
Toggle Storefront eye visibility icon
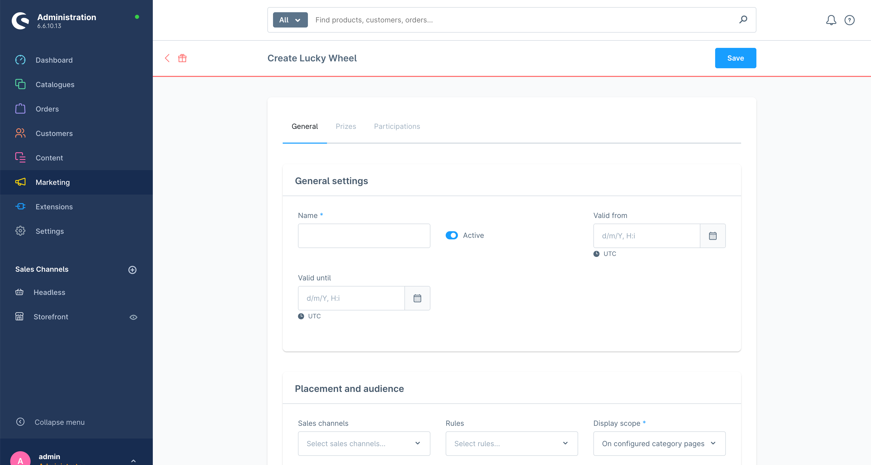[133, 317]
